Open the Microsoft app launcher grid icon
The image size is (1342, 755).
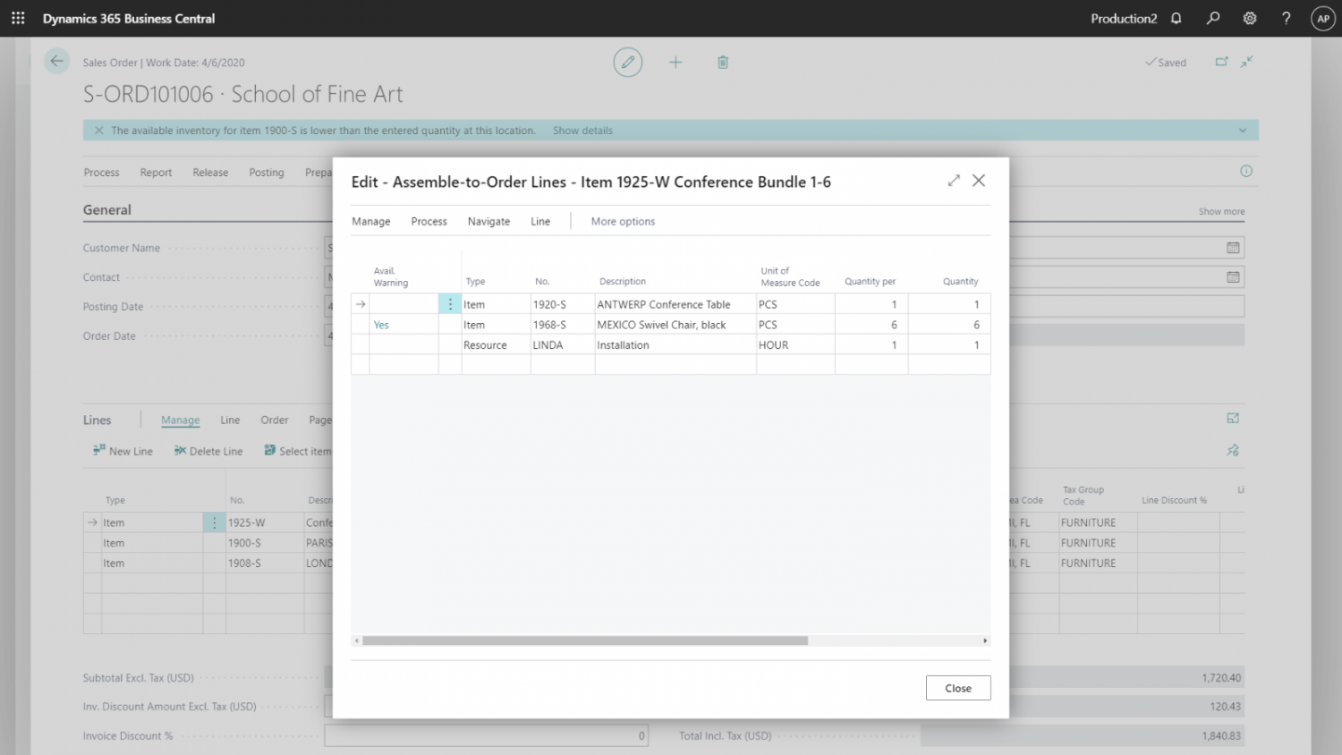18,18
